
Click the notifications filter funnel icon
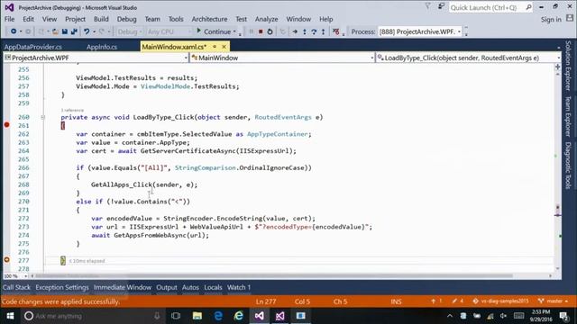(427, 6)
